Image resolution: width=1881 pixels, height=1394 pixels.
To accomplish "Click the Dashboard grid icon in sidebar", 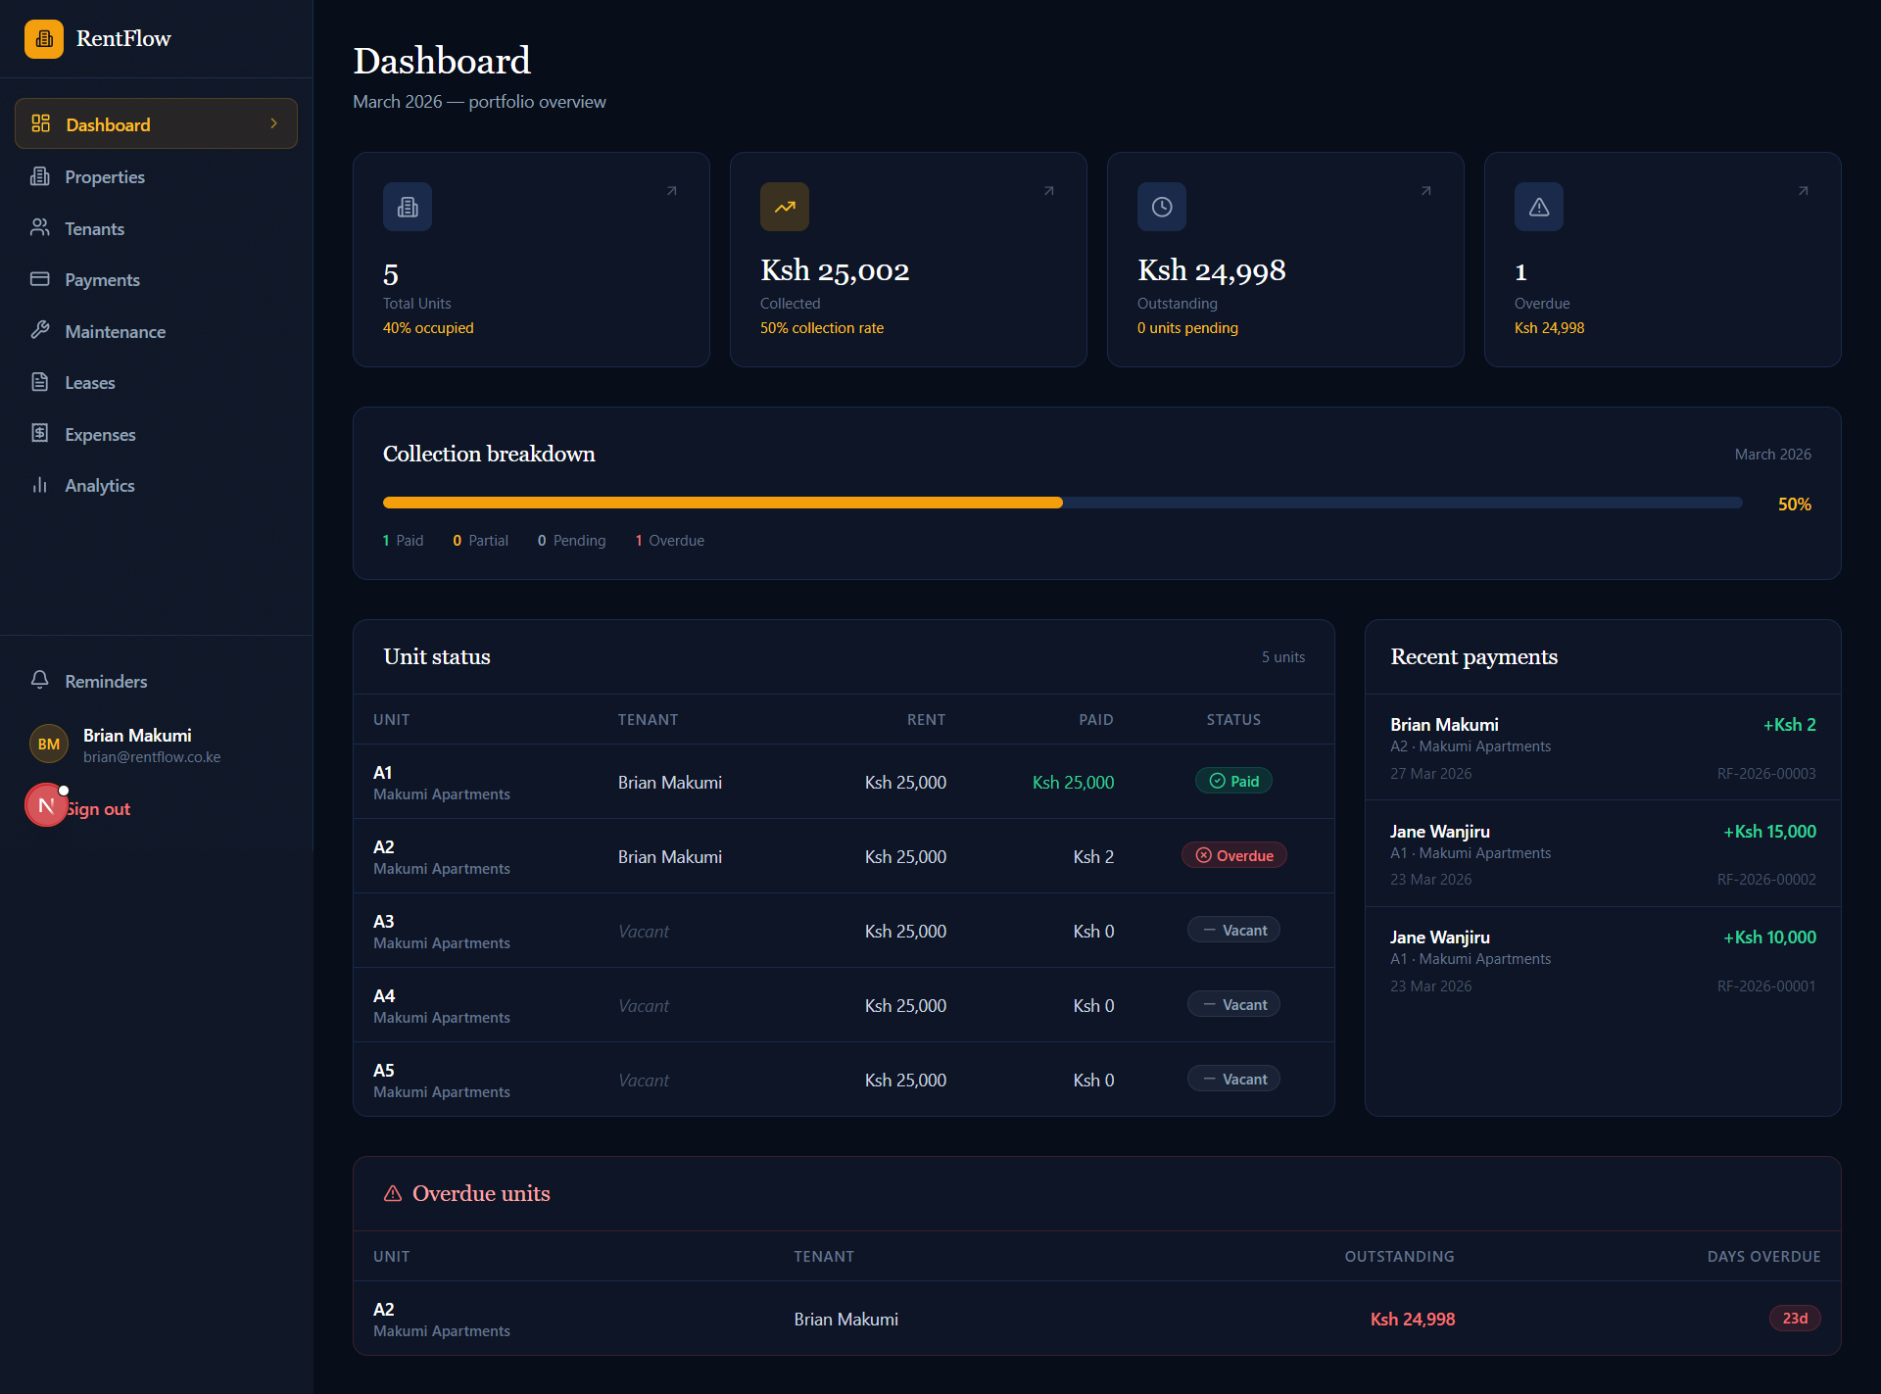I will [x=40, y=123].
